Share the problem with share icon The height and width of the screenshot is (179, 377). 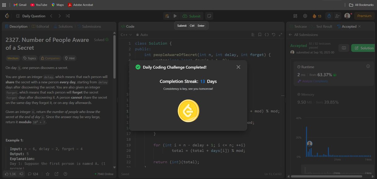[x=57, y=174]
